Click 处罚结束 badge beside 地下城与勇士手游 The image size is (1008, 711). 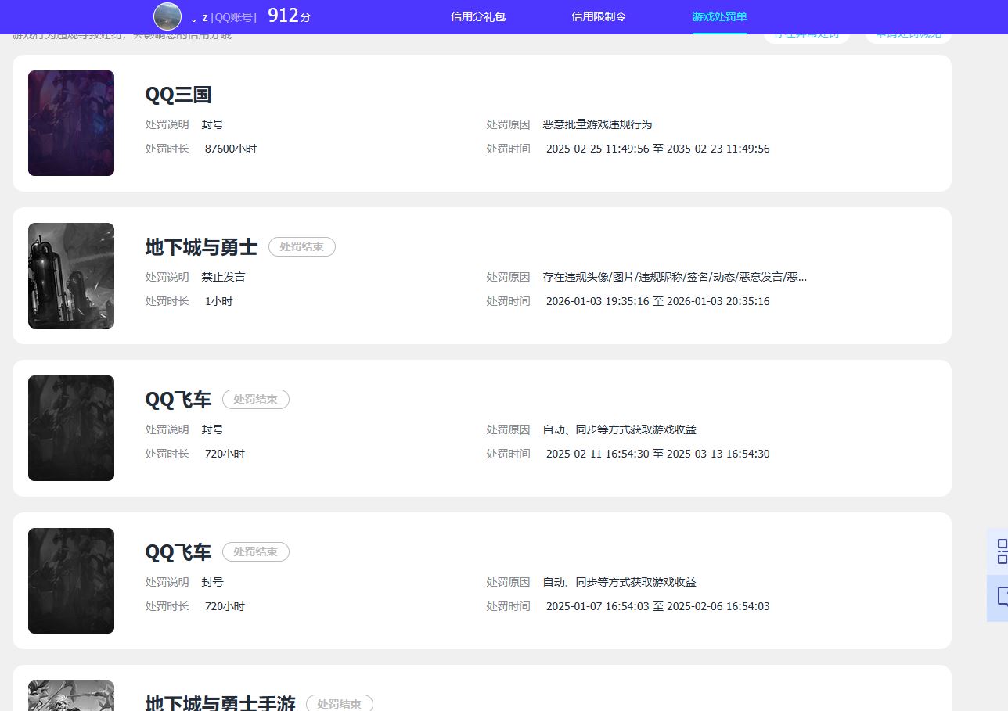[x=339, y=703]
